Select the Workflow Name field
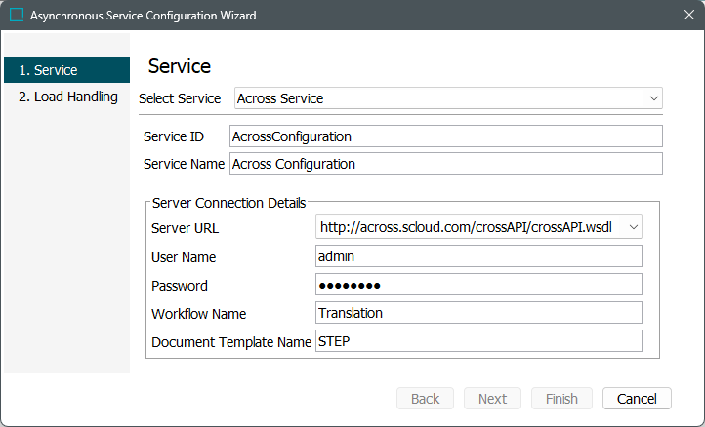705x427 pixels. click(478, 313)
